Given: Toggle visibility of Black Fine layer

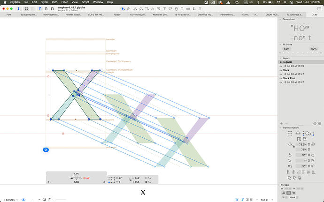Looking at the screenshot, I should point(281,78).
